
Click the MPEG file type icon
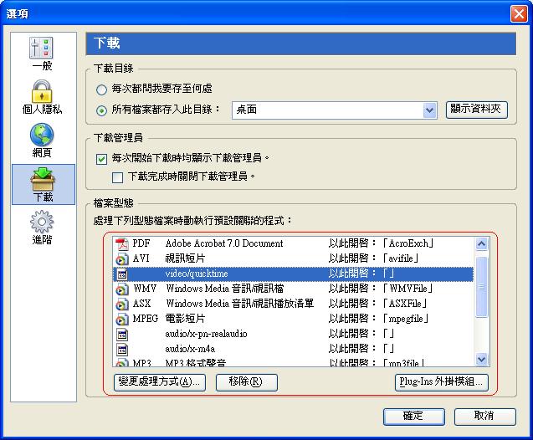point(120,319)
